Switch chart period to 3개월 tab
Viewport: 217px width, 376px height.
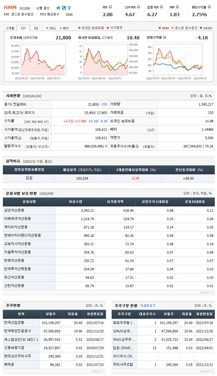click(x=10, y=28)
